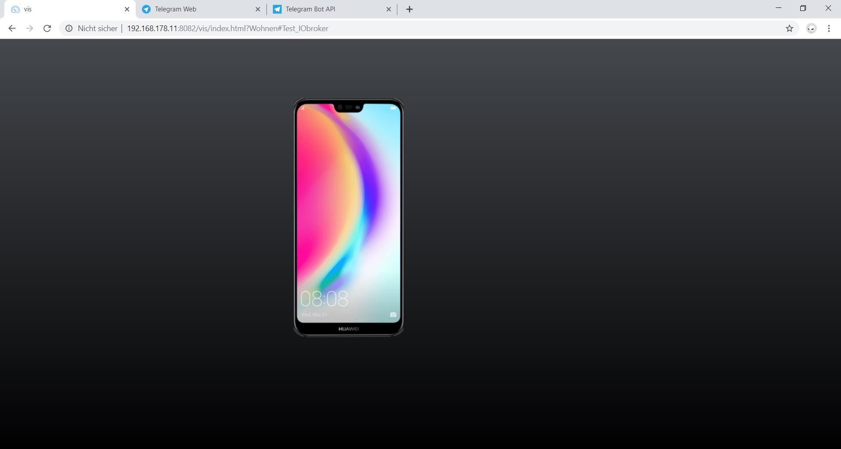Go forward to the next page
The height and width of the screenshot is (449, 841).
pos(29,29)
